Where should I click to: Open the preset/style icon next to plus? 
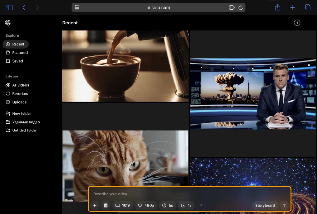[x=106, y=205]
